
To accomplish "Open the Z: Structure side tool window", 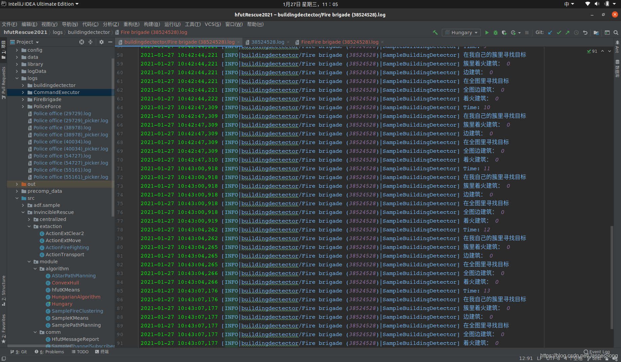I will 4,290.
